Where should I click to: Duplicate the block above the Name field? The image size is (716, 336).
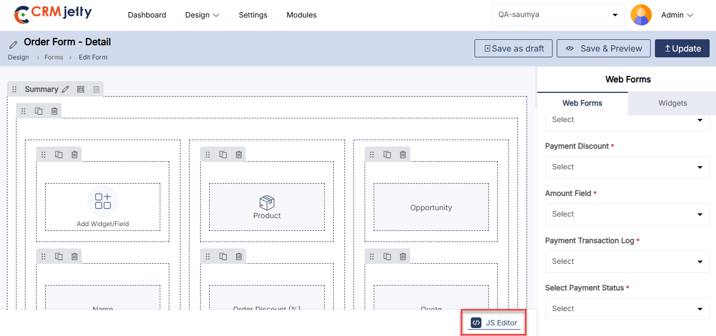pos(59,256)
